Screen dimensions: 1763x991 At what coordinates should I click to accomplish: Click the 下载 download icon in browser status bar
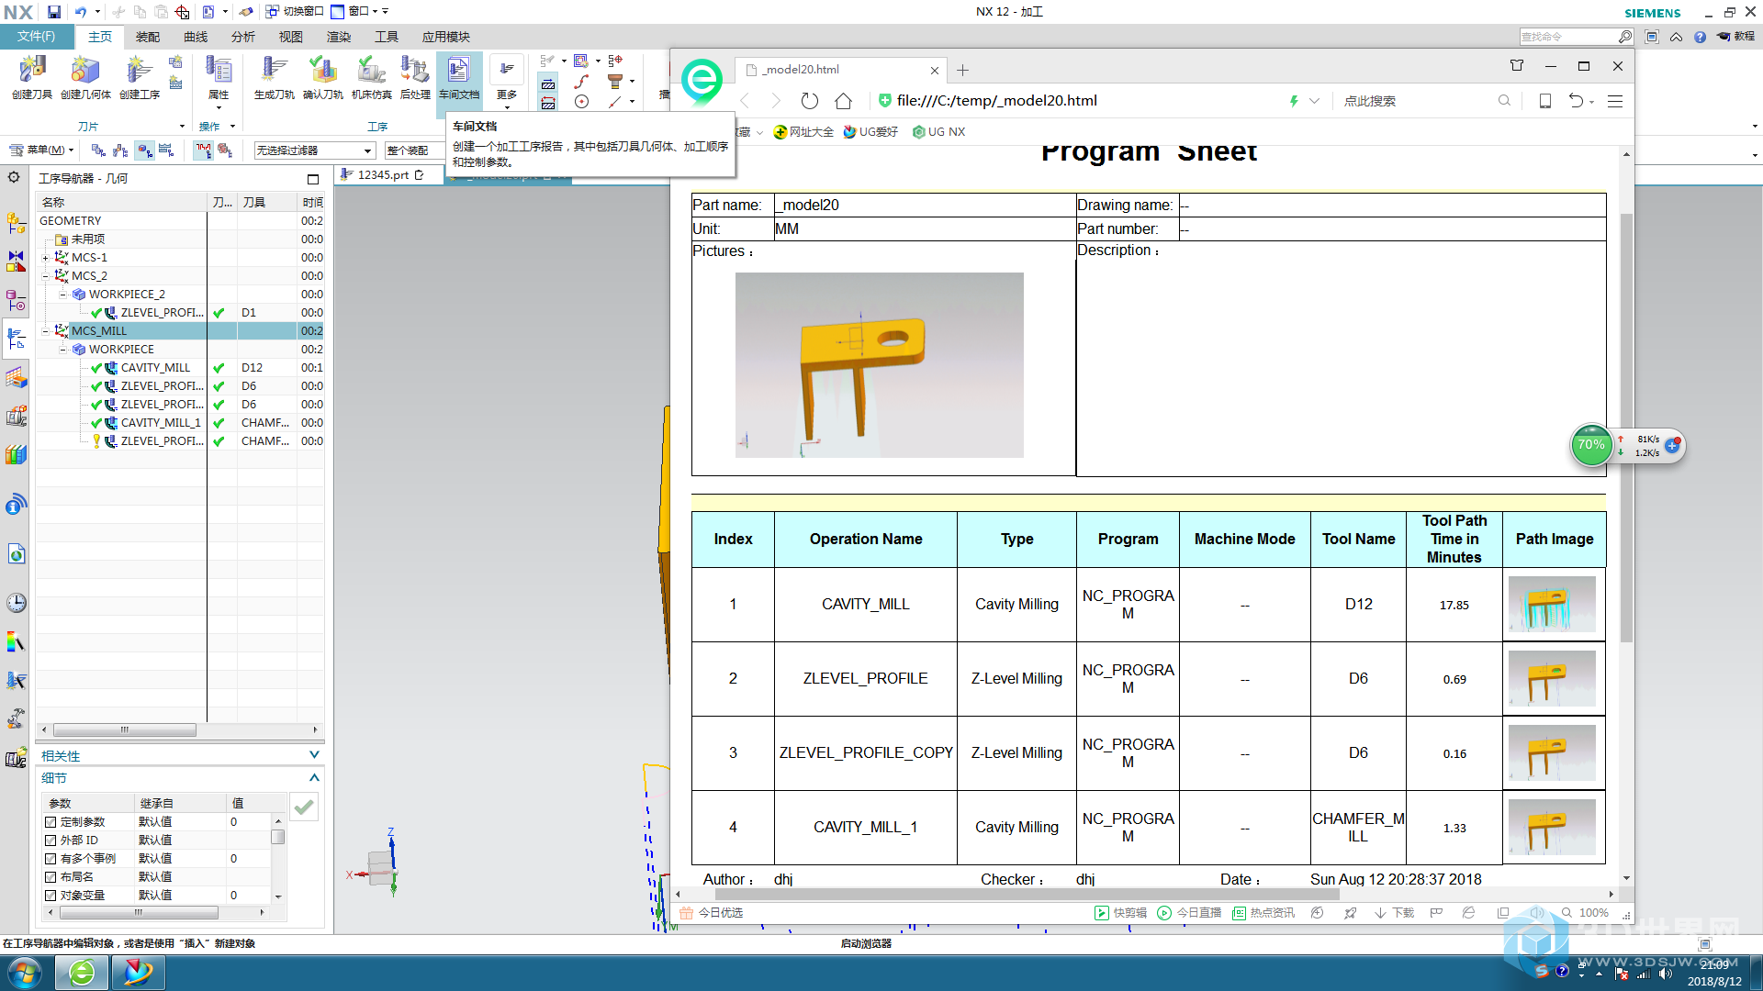point(1395,913)
